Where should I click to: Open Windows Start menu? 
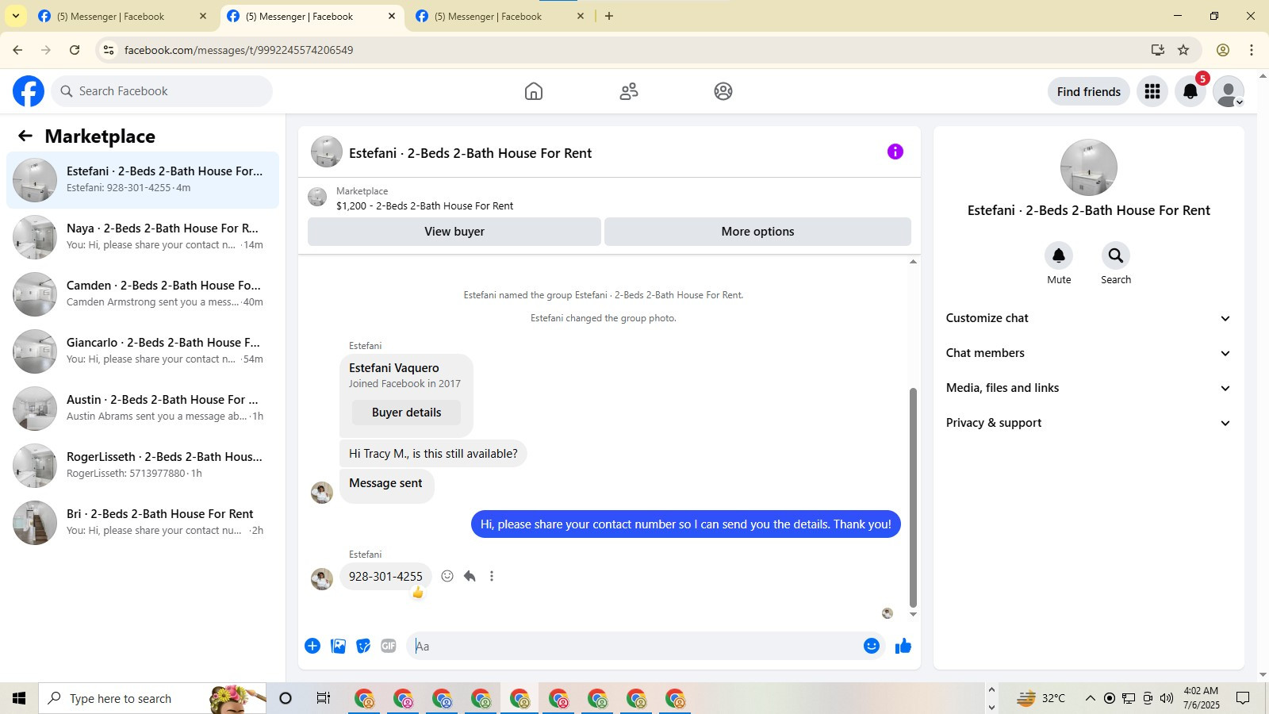coord(19,698)
